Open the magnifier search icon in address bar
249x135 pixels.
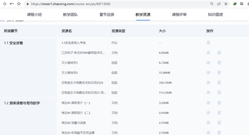[x=212, y=4]
